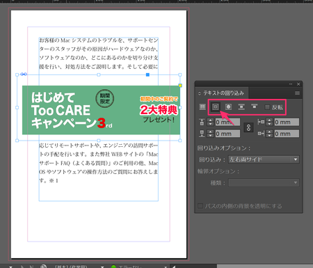This screenshot has width=313, height=268.
Task: Enable the 反転 (Invert) checkbox
Action: click(267, 107)
